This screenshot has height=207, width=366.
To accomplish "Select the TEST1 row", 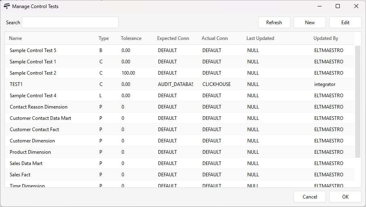I will (179, 84).
